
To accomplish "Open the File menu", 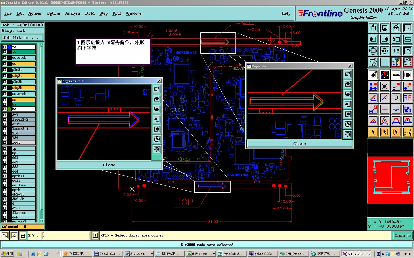I will pos(8,13).
